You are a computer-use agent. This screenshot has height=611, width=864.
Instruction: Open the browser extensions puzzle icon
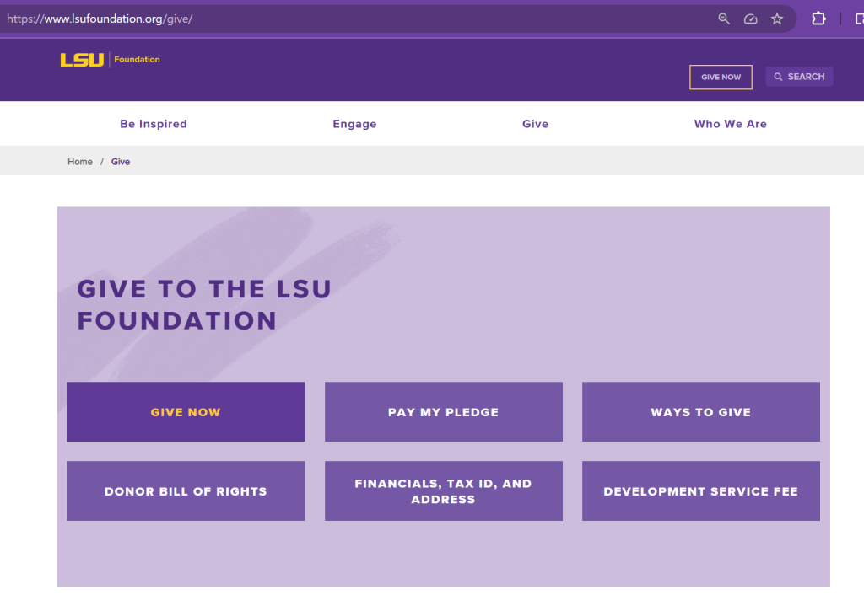818,19
